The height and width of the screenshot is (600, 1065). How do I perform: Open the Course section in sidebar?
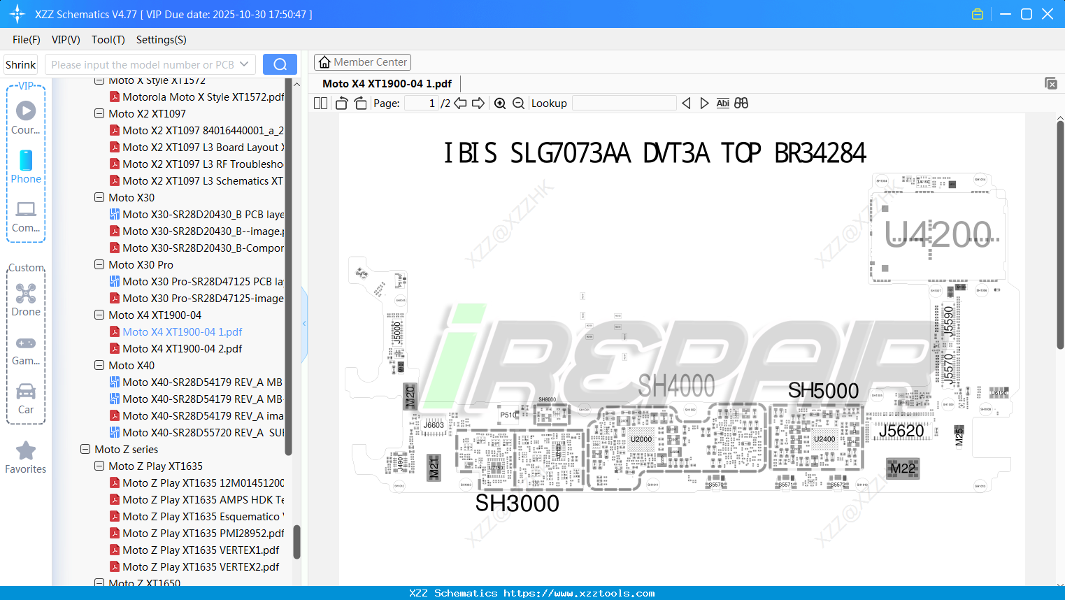[26, 117]
